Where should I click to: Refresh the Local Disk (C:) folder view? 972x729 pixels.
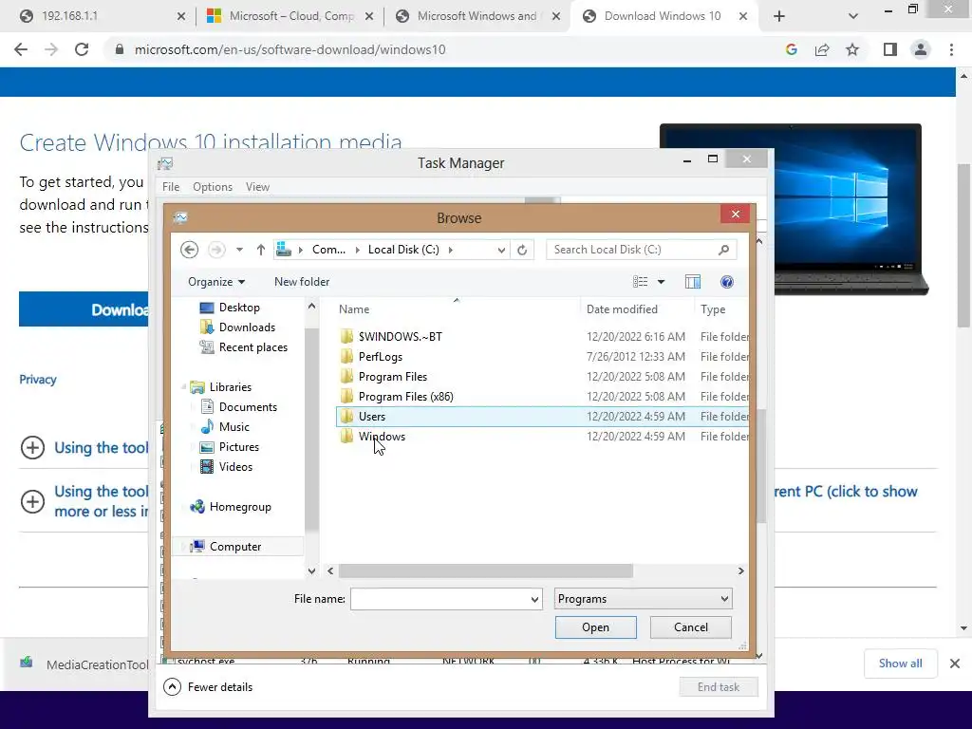pyautogui.click(x=522, y=250)
